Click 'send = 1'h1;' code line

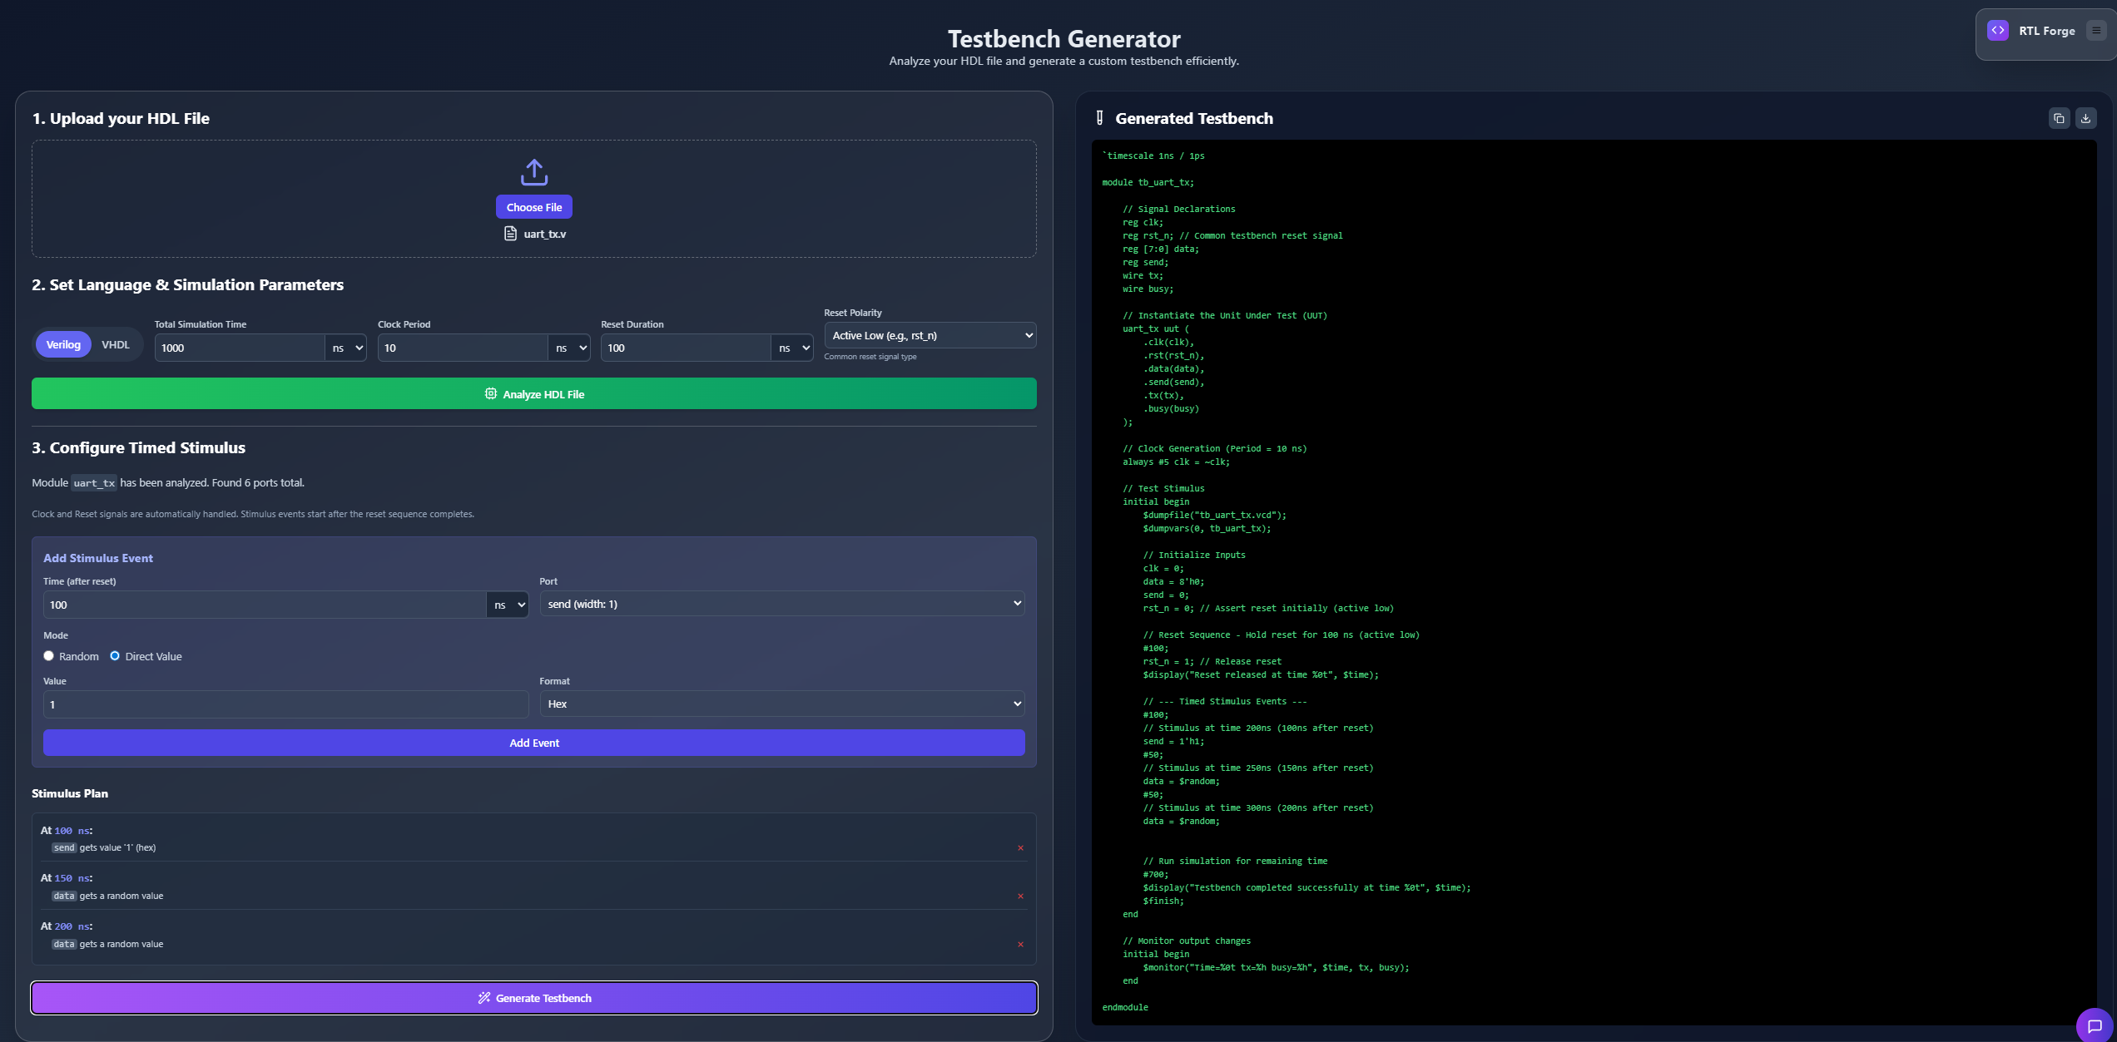tap(1173, 741)
